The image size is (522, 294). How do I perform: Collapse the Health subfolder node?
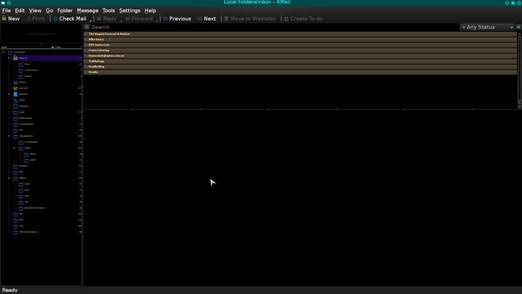pos(14,149)
